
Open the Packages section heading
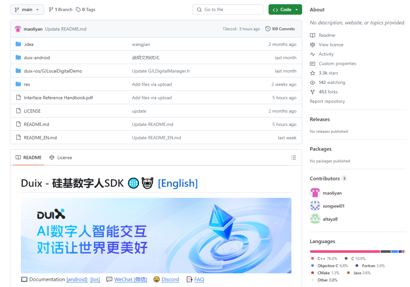pos(320,149)
